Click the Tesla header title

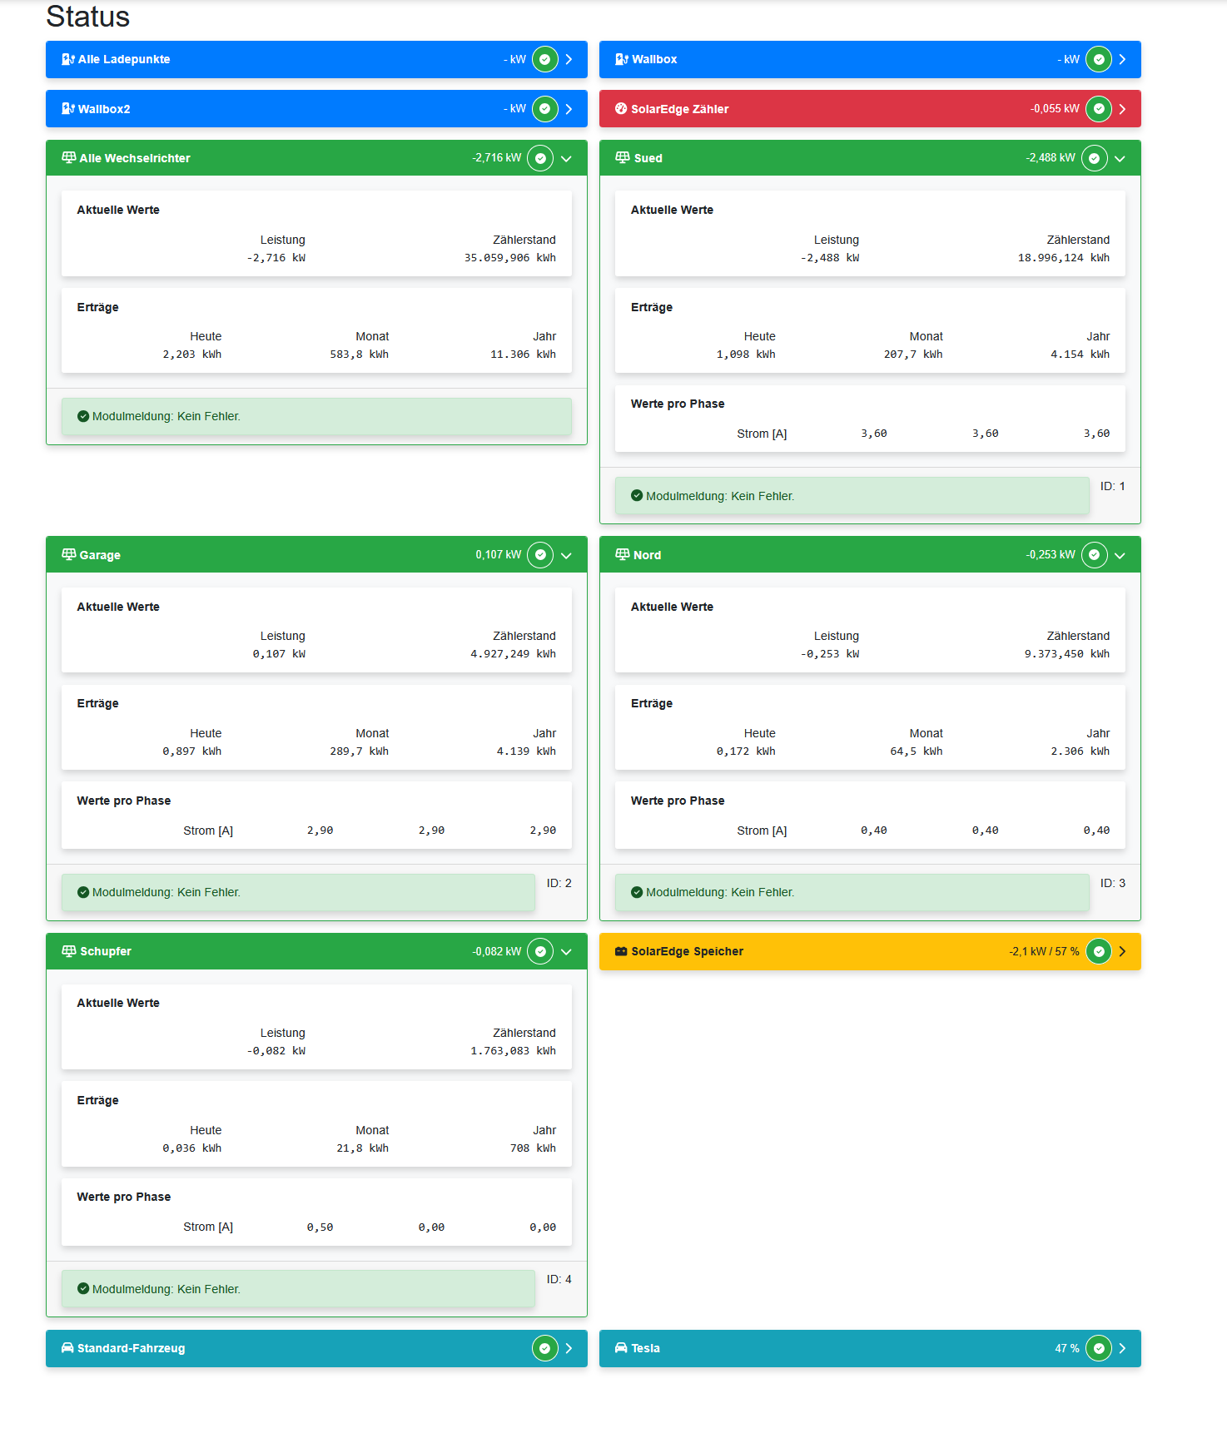tap(646, 1348)
